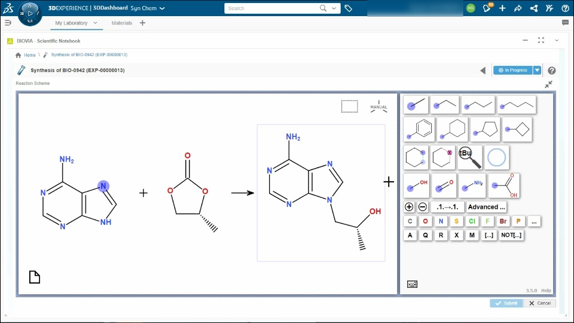
Task: Click the atom mapping .1.→.1. button
Action: tap(447, 207)
